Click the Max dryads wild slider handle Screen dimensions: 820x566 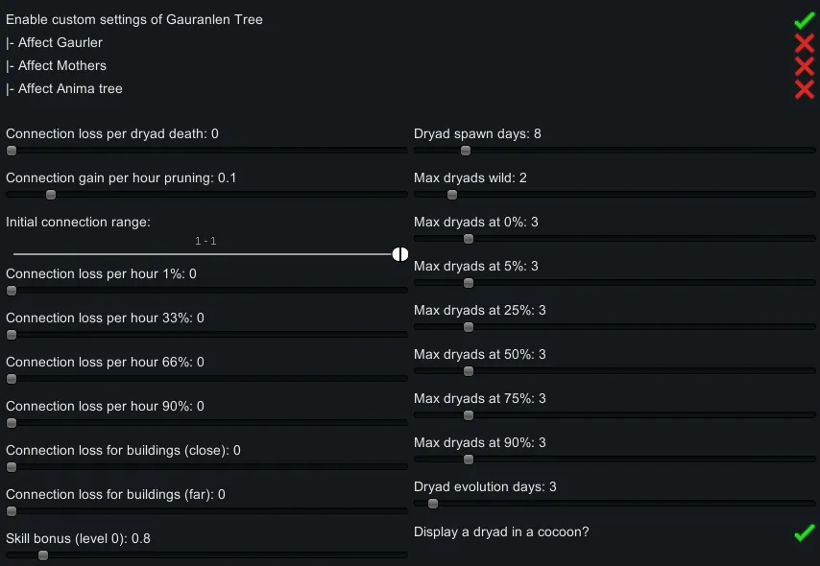click(x=451, y=195)
